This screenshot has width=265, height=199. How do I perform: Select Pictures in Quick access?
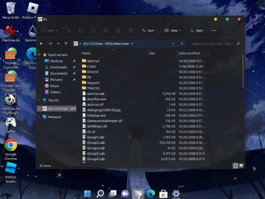tap(56, 80)
